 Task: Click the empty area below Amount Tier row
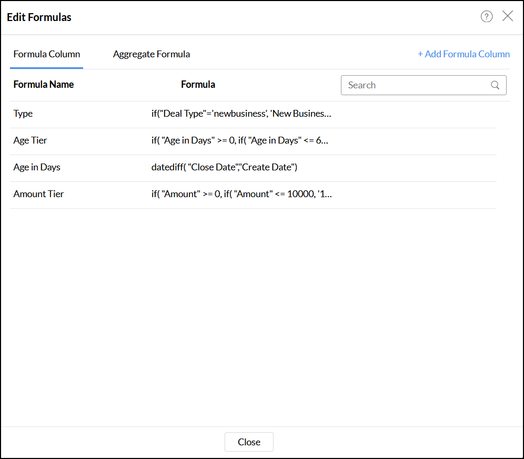pos(253,315)
